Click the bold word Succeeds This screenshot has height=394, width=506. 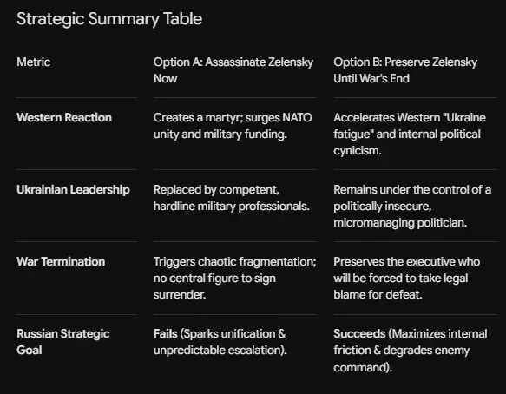coord(359,333)
